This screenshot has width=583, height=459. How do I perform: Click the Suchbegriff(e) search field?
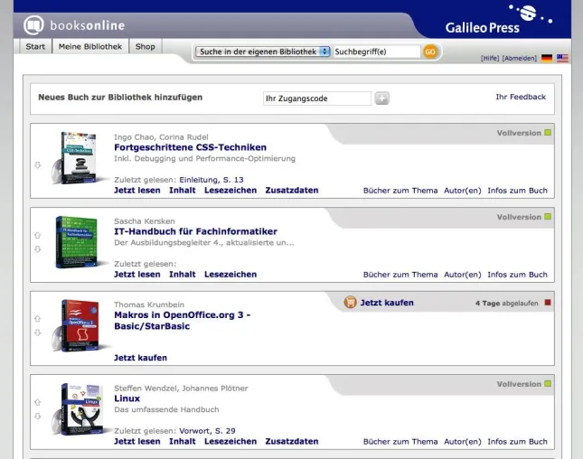click(x=377, y=52)
